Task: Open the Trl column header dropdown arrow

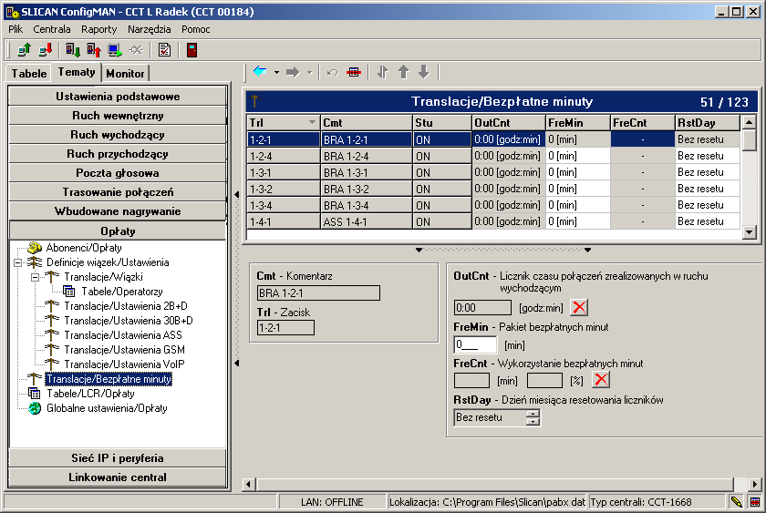Action: coord(312,122)
